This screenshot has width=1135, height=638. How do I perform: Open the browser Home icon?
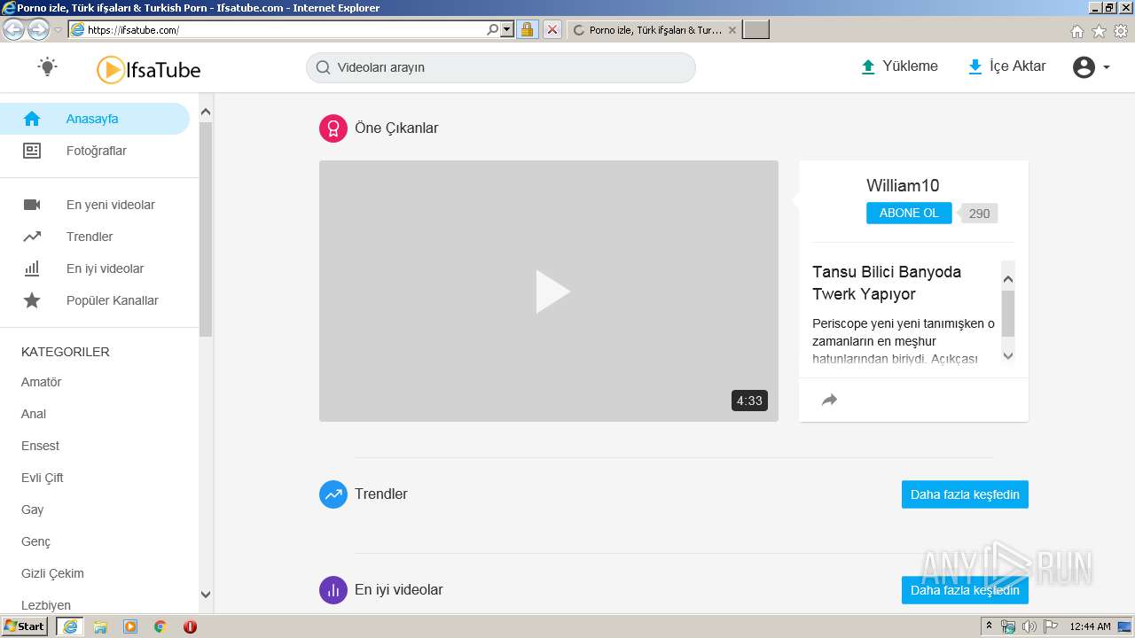click(1076, 31)
